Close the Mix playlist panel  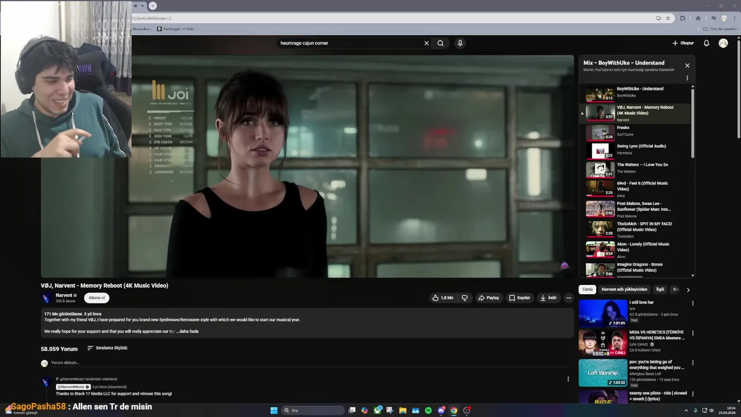687,65
